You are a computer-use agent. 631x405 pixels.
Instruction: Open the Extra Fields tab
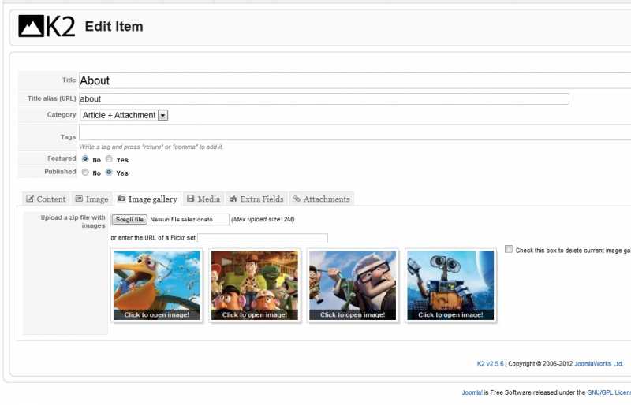click(x=256, y=199)
